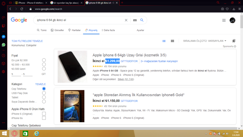Open Easy Setup icon in toolbar

point(239,9)
